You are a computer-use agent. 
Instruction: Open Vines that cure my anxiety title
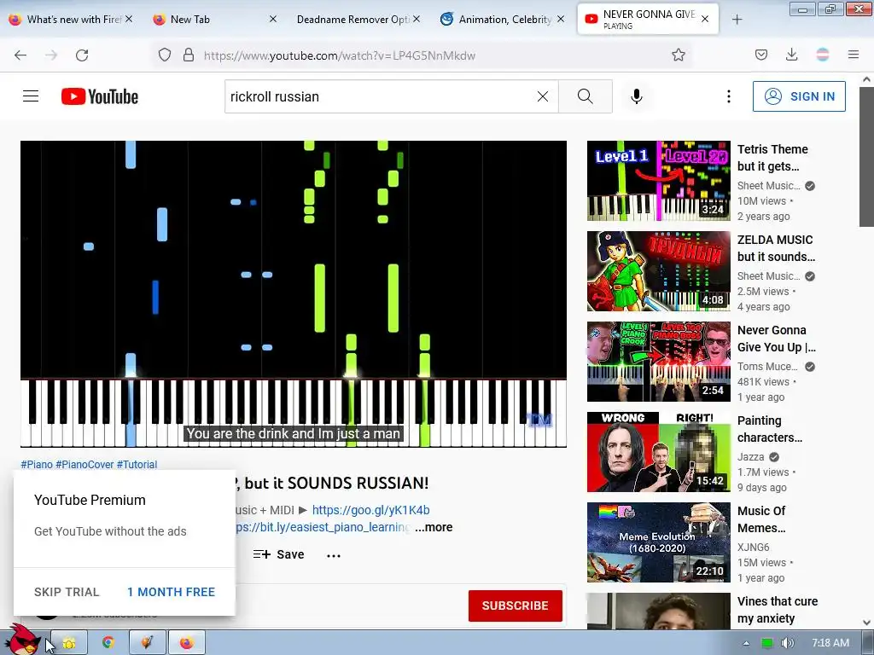tap(778, 610)
